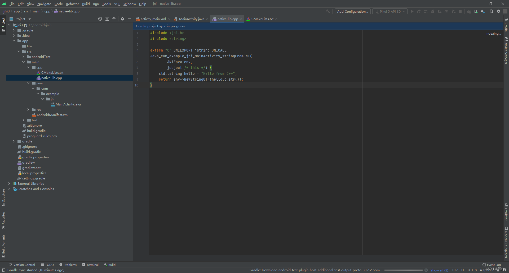This screenshot has height=273, width=509.
Task: Click the Gradle download progress bar
Action: pos(403,270)
